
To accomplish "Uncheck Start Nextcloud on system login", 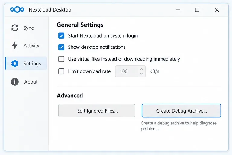I will 61,36.
